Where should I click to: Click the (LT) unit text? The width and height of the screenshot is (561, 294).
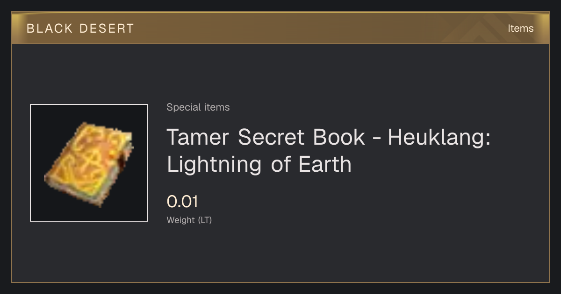tap(205, 220)
